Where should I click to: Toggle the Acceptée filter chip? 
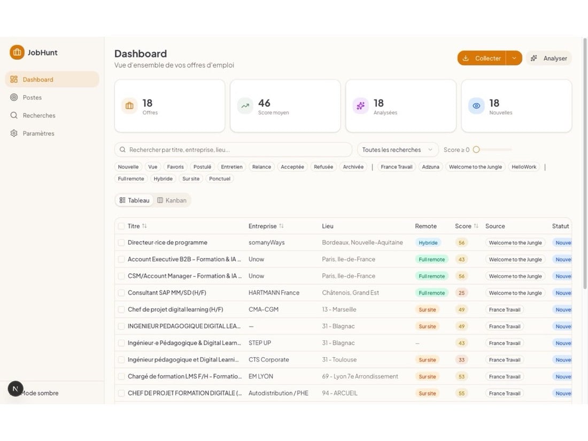point(292,167)
